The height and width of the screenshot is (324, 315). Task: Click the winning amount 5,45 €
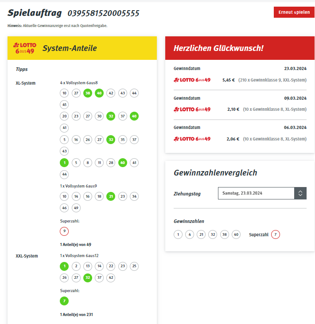[229, 80]
